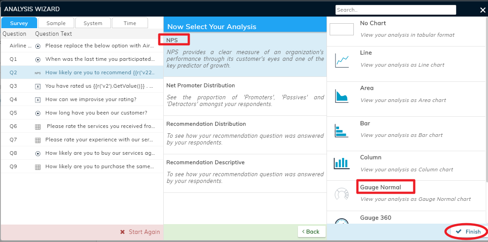Image resolution: width=488 pixels, height=242 pixels.
Task: Click the grid-type icon for Q6
Action: (38, 127)
